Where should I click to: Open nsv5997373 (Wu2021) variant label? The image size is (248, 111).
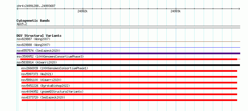click(37, 74)
